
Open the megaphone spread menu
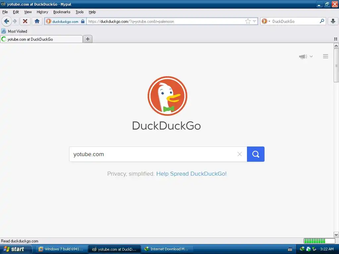306,56
